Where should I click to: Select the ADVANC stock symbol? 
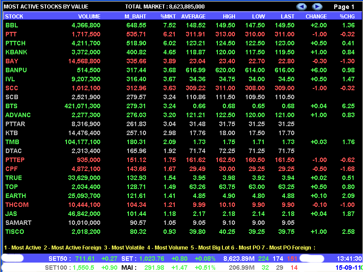(x=18, y=115)
